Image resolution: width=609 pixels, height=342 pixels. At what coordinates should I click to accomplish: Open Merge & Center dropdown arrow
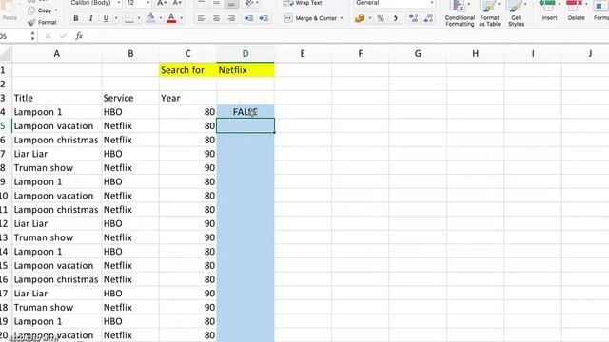tap(342, 18)
